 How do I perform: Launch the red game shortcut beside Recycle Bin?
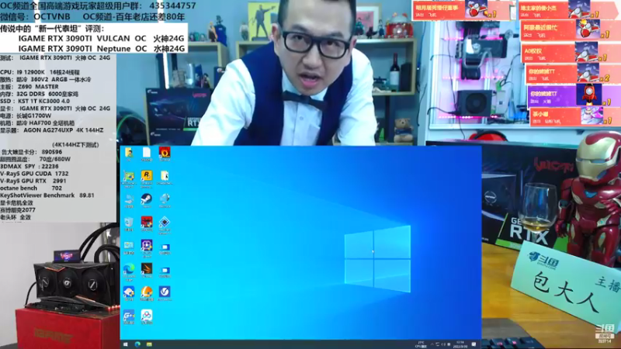(x=147, y=224)
